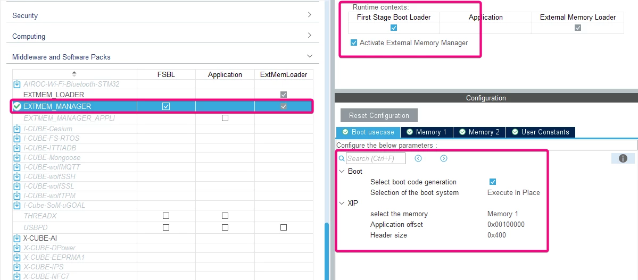Click External Memory Loader runtime context checkbox
The image size is (638, 280).
point(577,28)
